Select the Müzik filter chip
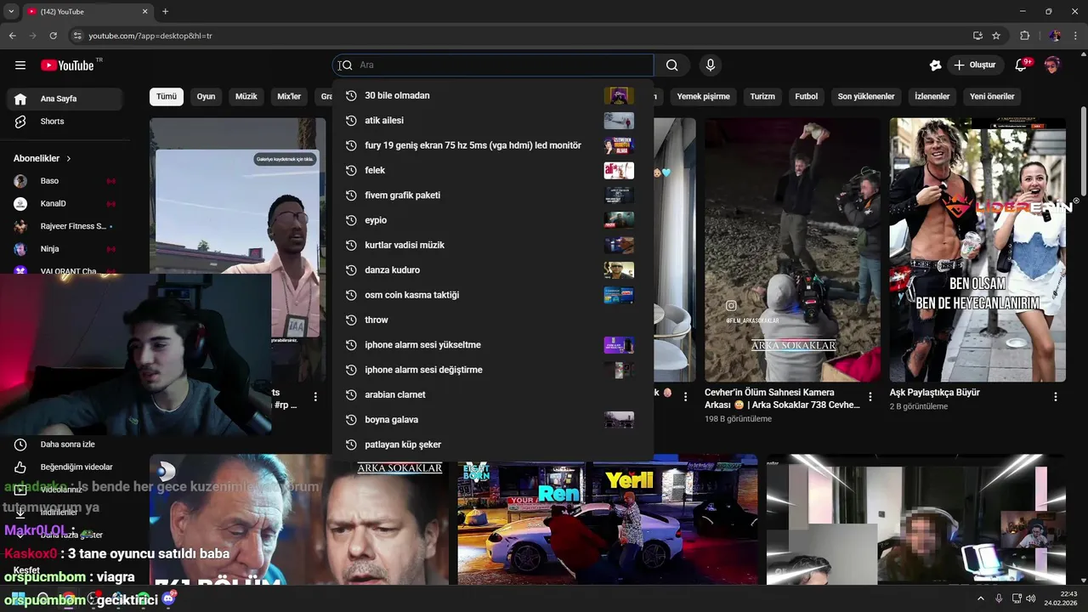The width and height of the screenshot is (1088, 612). tap(246, 96)
